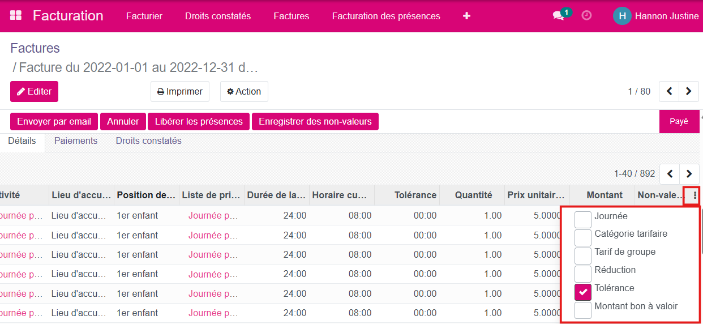
Task: Enable the Journée column checkbox
Action: coord(583,219)
